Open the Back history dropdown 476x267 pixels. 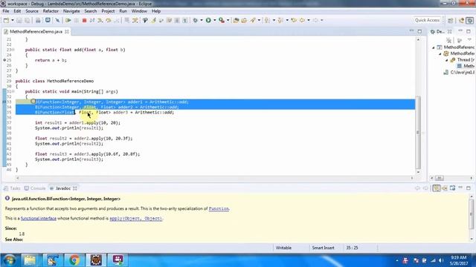tap(309, 20)
